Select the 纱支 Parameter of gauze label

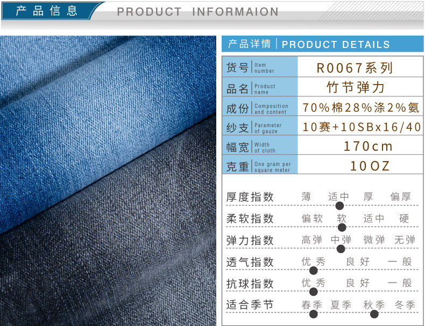(260, 126)
